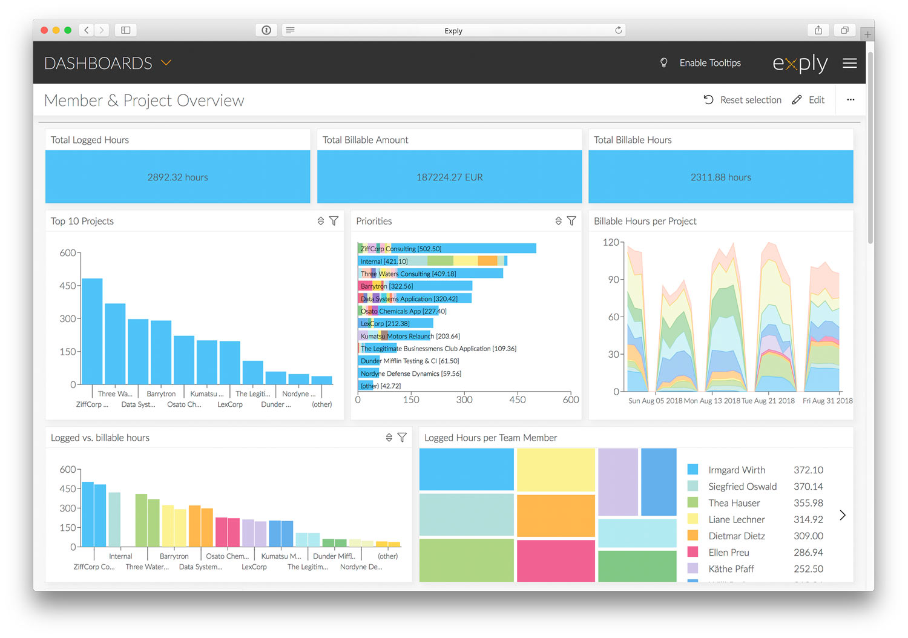This screenshot has height=638, width=908.
Task: Open the browser share menu
Action: 818,30
